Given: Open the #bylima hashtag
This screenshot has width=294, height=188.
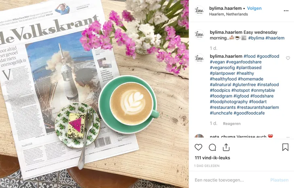Looking at the screenshot, I should tap(256, 38).
